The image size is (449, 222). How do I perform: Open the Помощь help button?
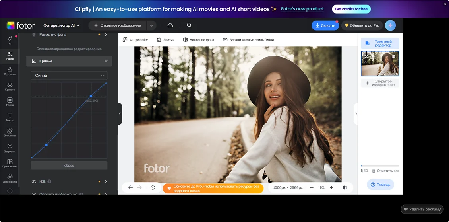(380, 185)
